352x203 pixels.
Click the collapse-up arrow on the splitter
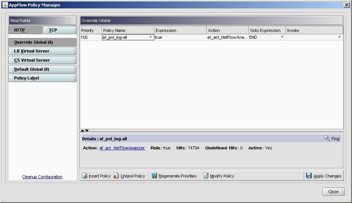coord(82,130)
